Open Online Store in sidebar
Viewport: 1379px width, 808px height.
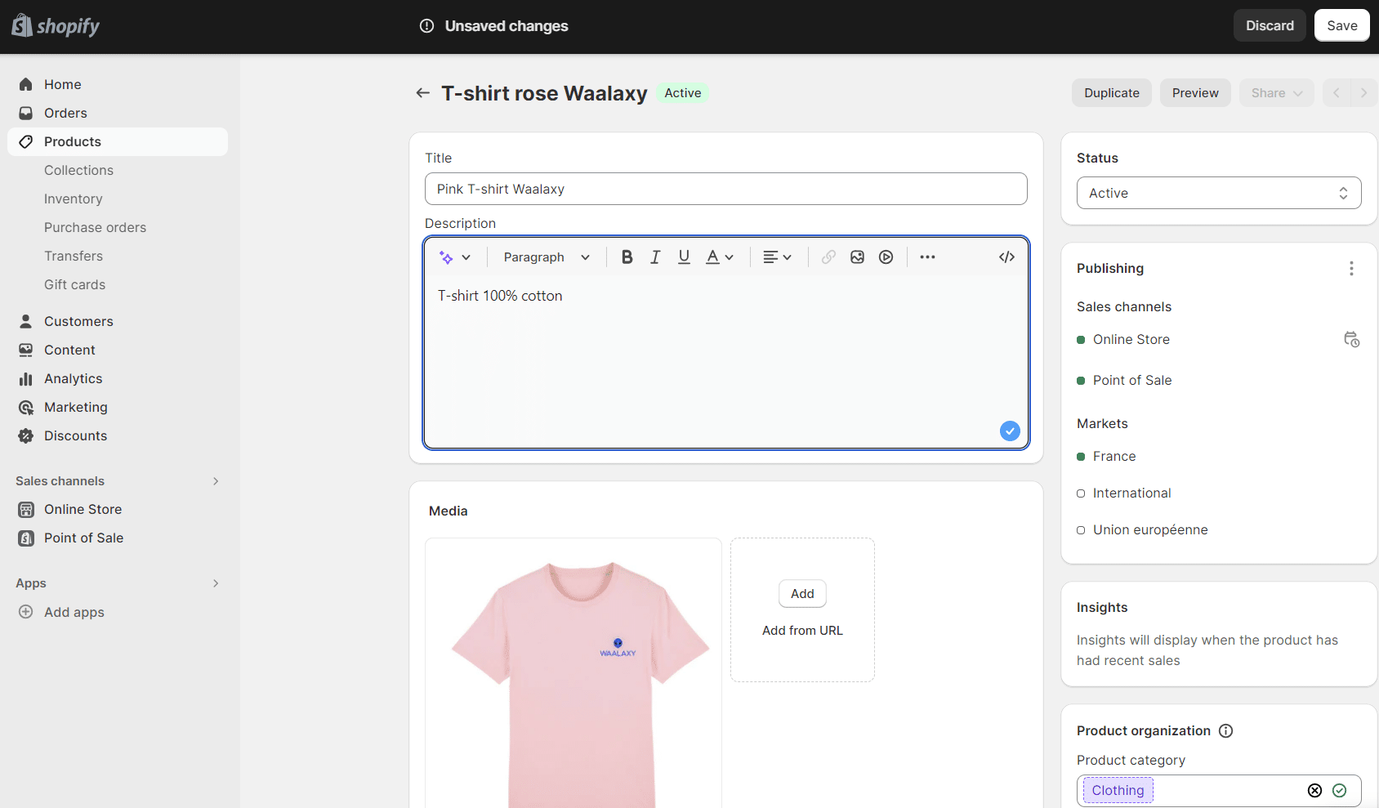118,509
